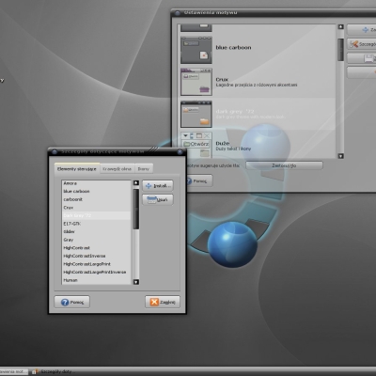Image resolution: width=376 pixels, height=376 pixels.
Task: Click the Szczegóły customize button
Action: [362, 44]
